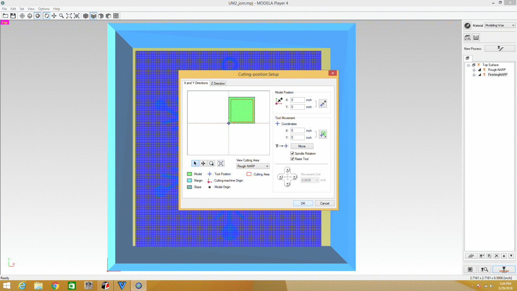Click the Save floppy disk icon
Viewport: 517px width, 291px height.
click(x=13, y=16)
